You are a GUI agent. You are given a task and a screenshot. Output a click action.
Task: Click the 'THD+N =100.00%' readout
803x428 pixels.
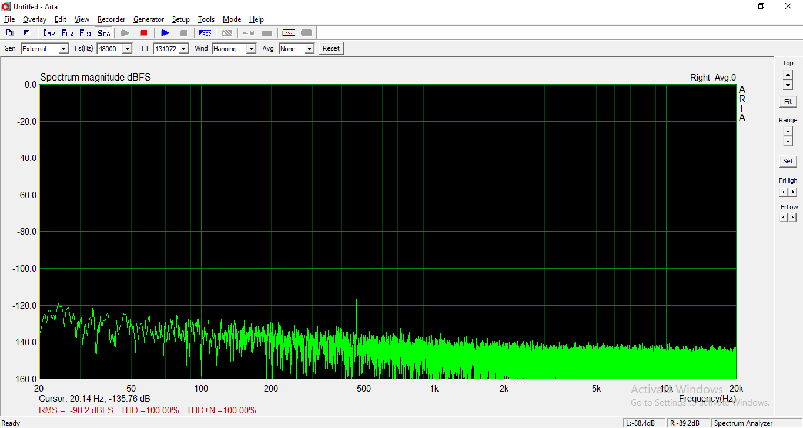[221, 410]
